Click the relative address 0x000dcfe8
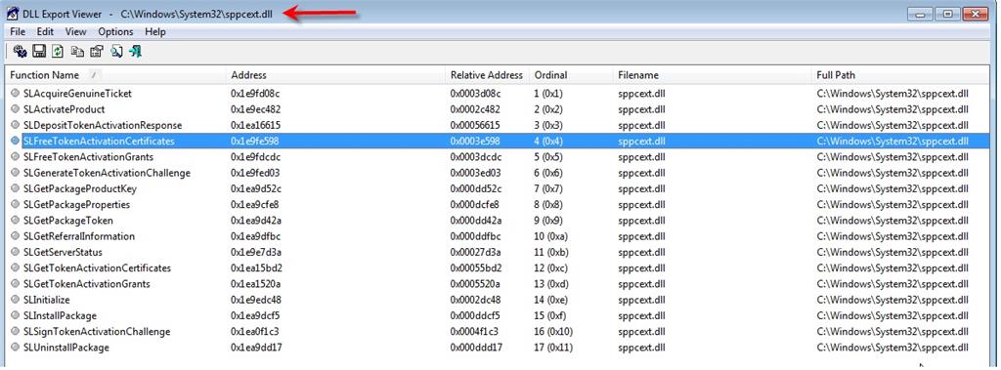 [x=476, y=205]
